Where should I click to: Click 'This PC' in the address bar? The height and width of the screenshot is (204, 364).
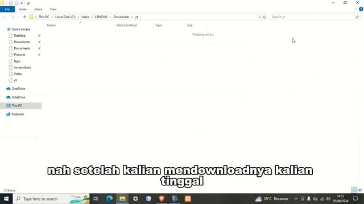click(44, 17)
